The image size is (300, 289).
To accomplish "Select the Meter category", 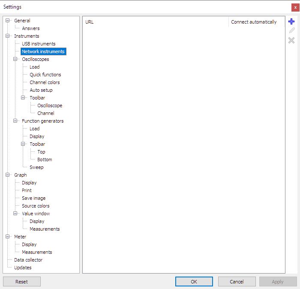I will click(x=20, y=237).
